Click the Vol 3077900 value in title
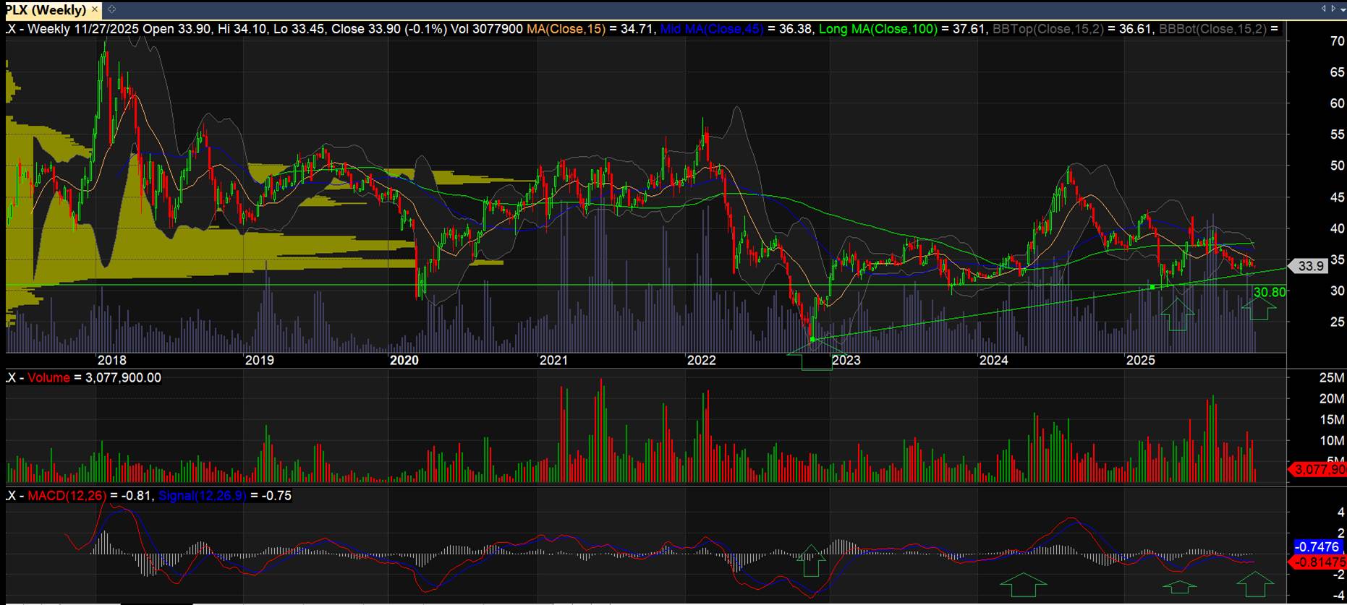The height and width of the screenshot is (605, 1347). [487, 29]
